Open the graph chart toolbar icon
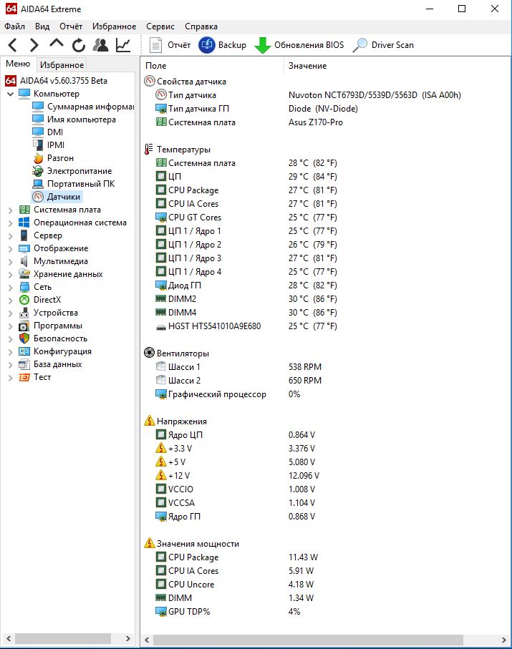512x649 pixels. (x=123, y=44)
